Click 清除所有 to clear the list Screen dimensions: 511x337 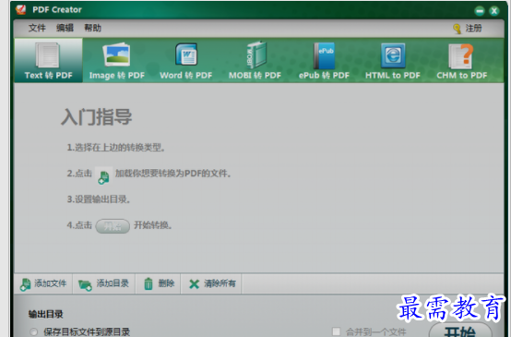pos(211,283)
